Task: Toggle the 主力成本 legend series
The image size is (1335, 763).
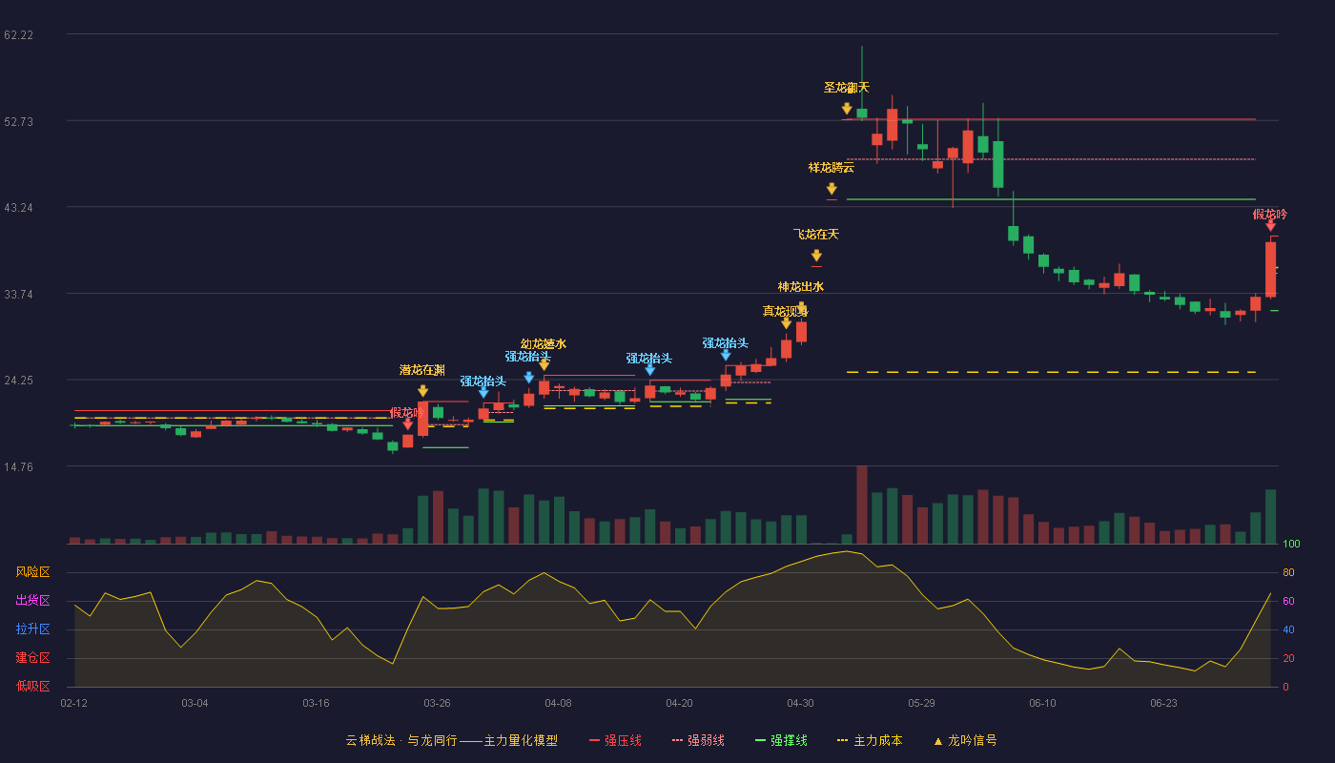Action: click(x=870, y=740)
